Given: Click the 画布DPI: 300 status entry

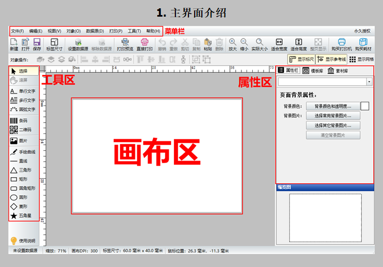Looking at the screenshot, I should click(x=85, y=251).
